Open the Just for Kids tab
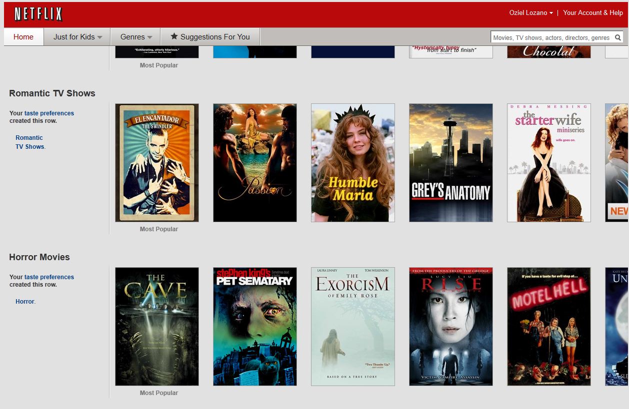 click(x=77, y=37)
